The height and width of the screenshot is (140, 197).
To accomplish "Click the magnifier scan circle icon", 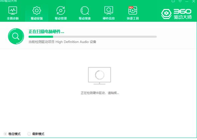I will point(16,36).
